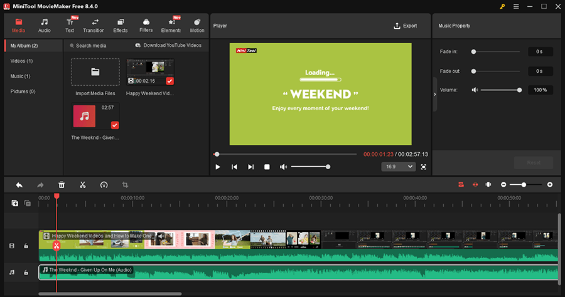Redo the last action

40,185
